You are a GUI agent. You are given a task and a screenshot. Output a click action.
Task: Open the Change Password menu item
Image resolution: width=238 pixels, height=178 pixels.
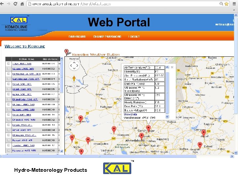point(107,37)
